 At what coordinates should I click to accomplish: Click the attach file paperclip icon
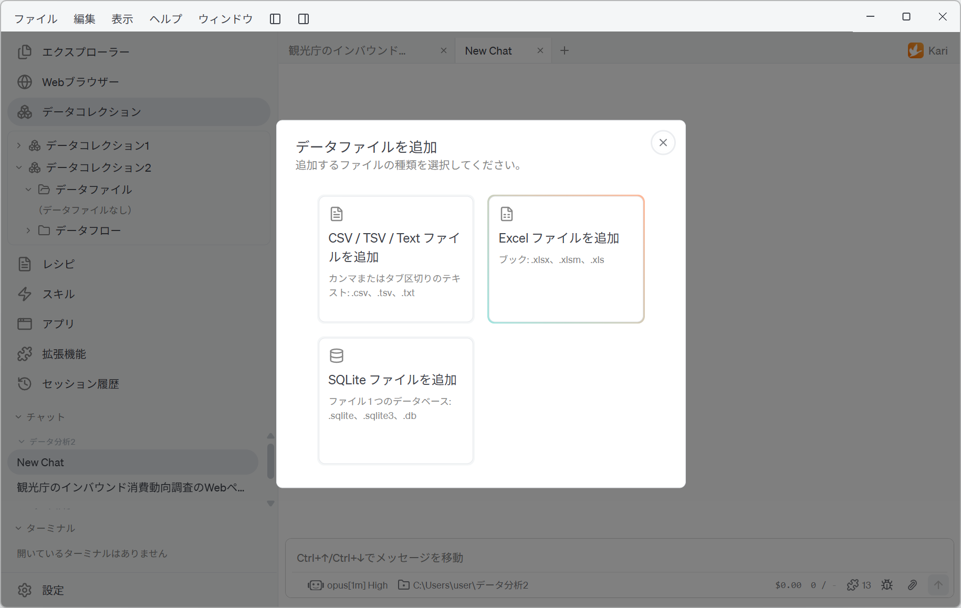913,585
